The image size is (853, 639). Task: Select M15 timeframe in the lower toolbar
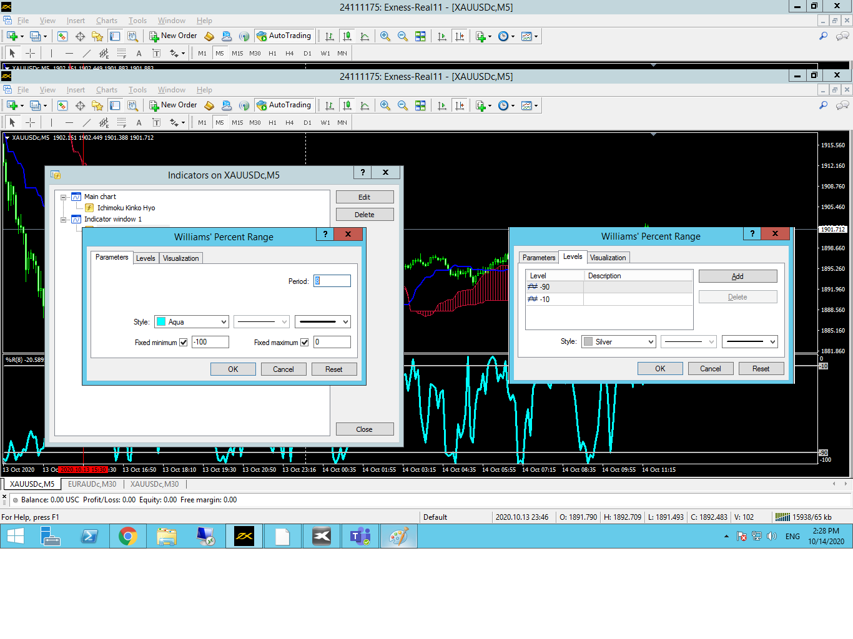coord(237,123)
